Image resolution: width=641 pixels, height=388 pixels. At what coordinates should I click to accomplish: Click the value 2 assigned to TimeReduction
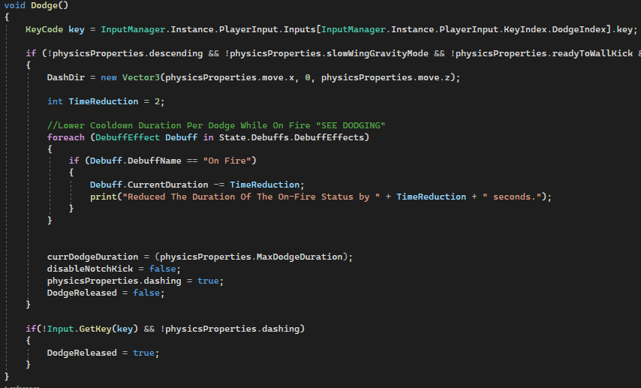coord(157,101)
